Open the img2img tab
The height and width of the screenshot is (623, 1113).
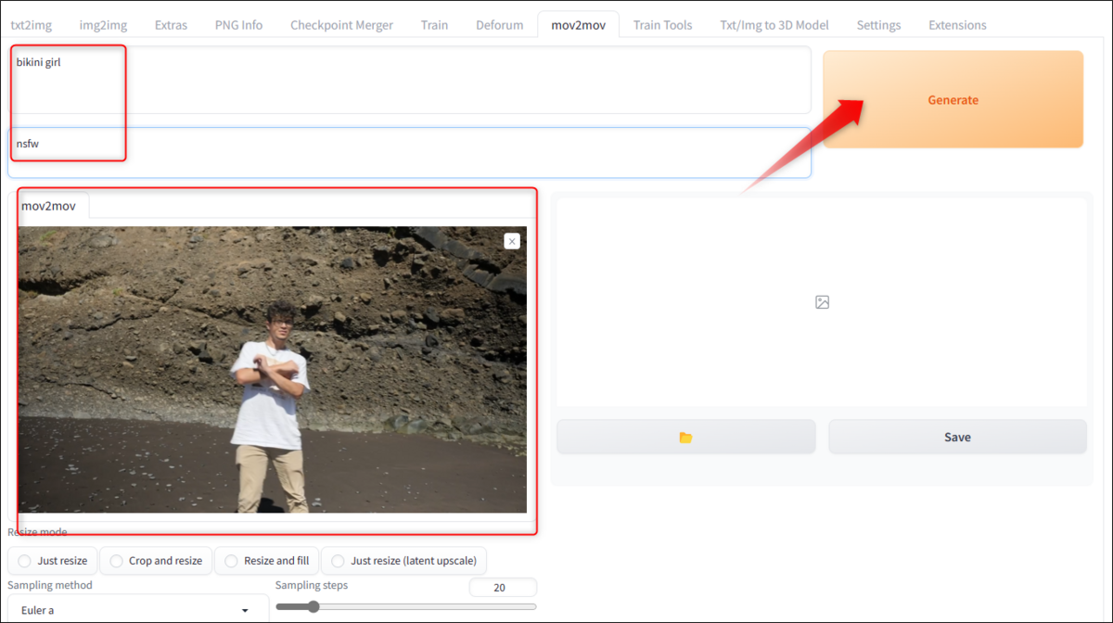[102, 25]
